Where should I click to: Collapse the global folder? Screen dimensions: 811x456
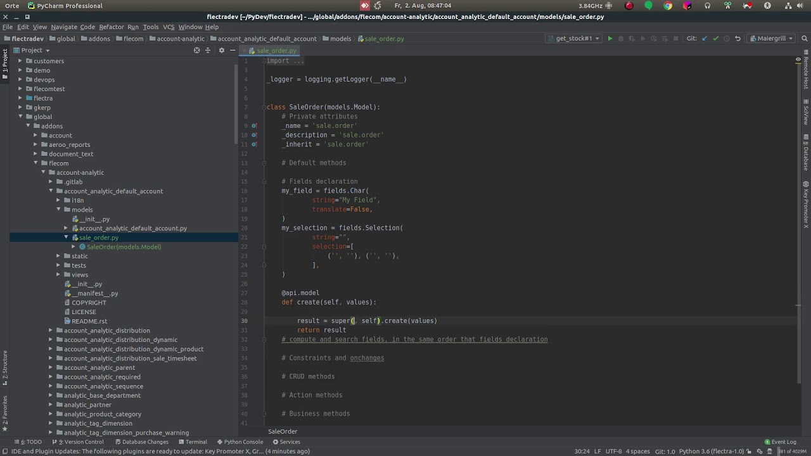pos(20,117)
